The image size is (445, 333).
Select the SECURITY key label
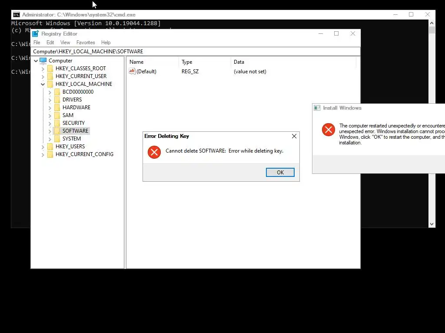(x=73, y=123)
